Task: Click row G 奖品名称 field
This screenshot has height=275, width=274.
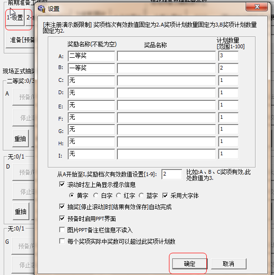Action: click(167, 129)
